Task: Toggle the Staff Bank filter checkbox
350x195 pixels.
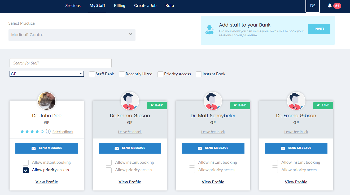Action: click(92, 74)
